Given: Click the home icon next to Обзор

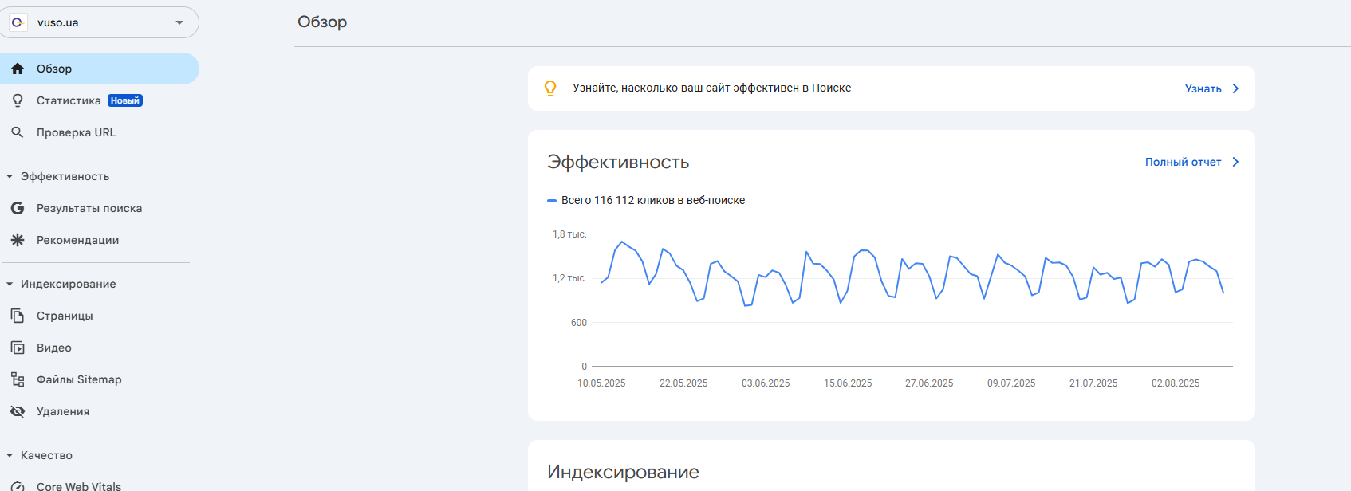Looking at the screenshot, I should point(18,69).
